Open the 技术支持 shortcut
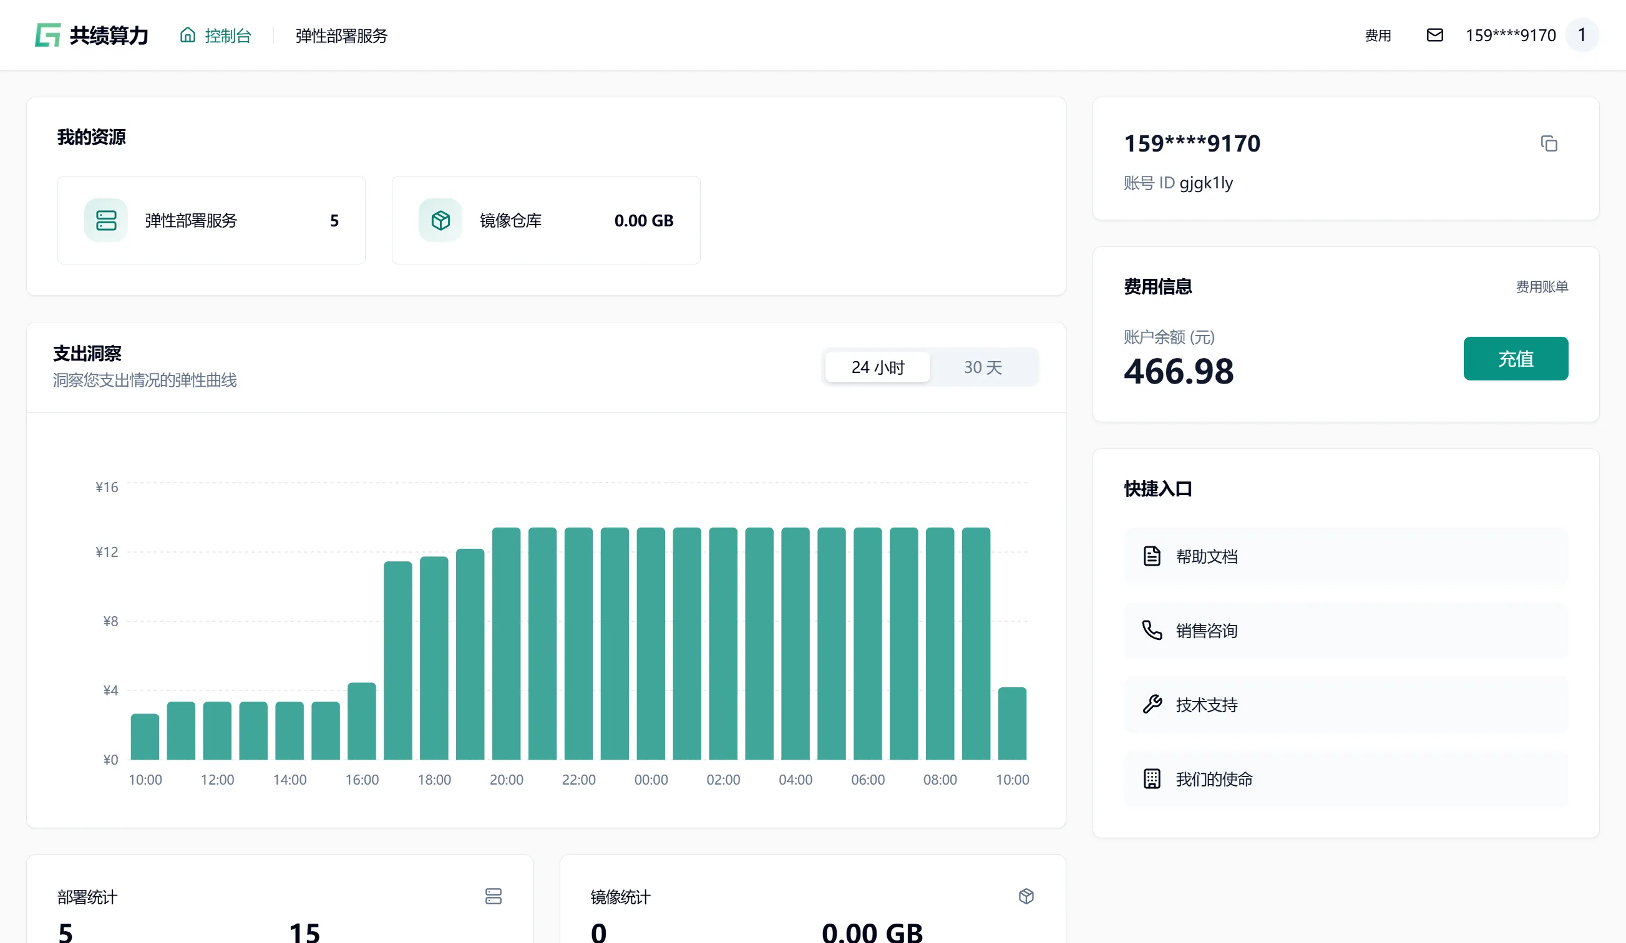The width and height of the screenshot is (1626, 943). point(1345,704)
